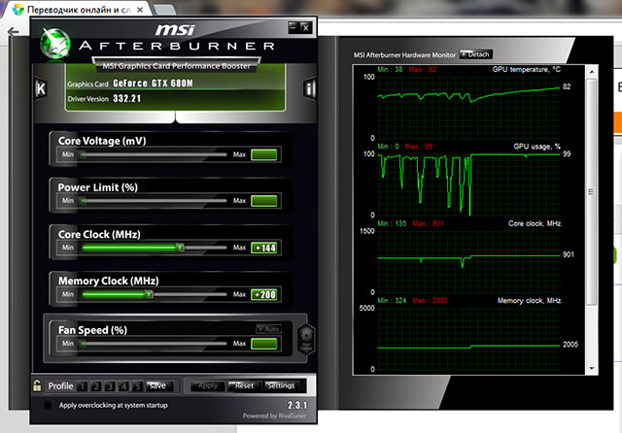622x433 pixels.
Task: Click the browser back arrow
Action: pyautogui.click(x=14, y=32)
